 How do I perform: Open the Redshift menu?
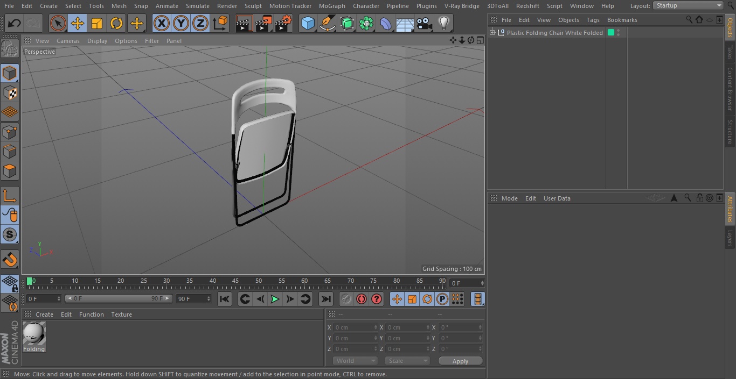[527, 6]
